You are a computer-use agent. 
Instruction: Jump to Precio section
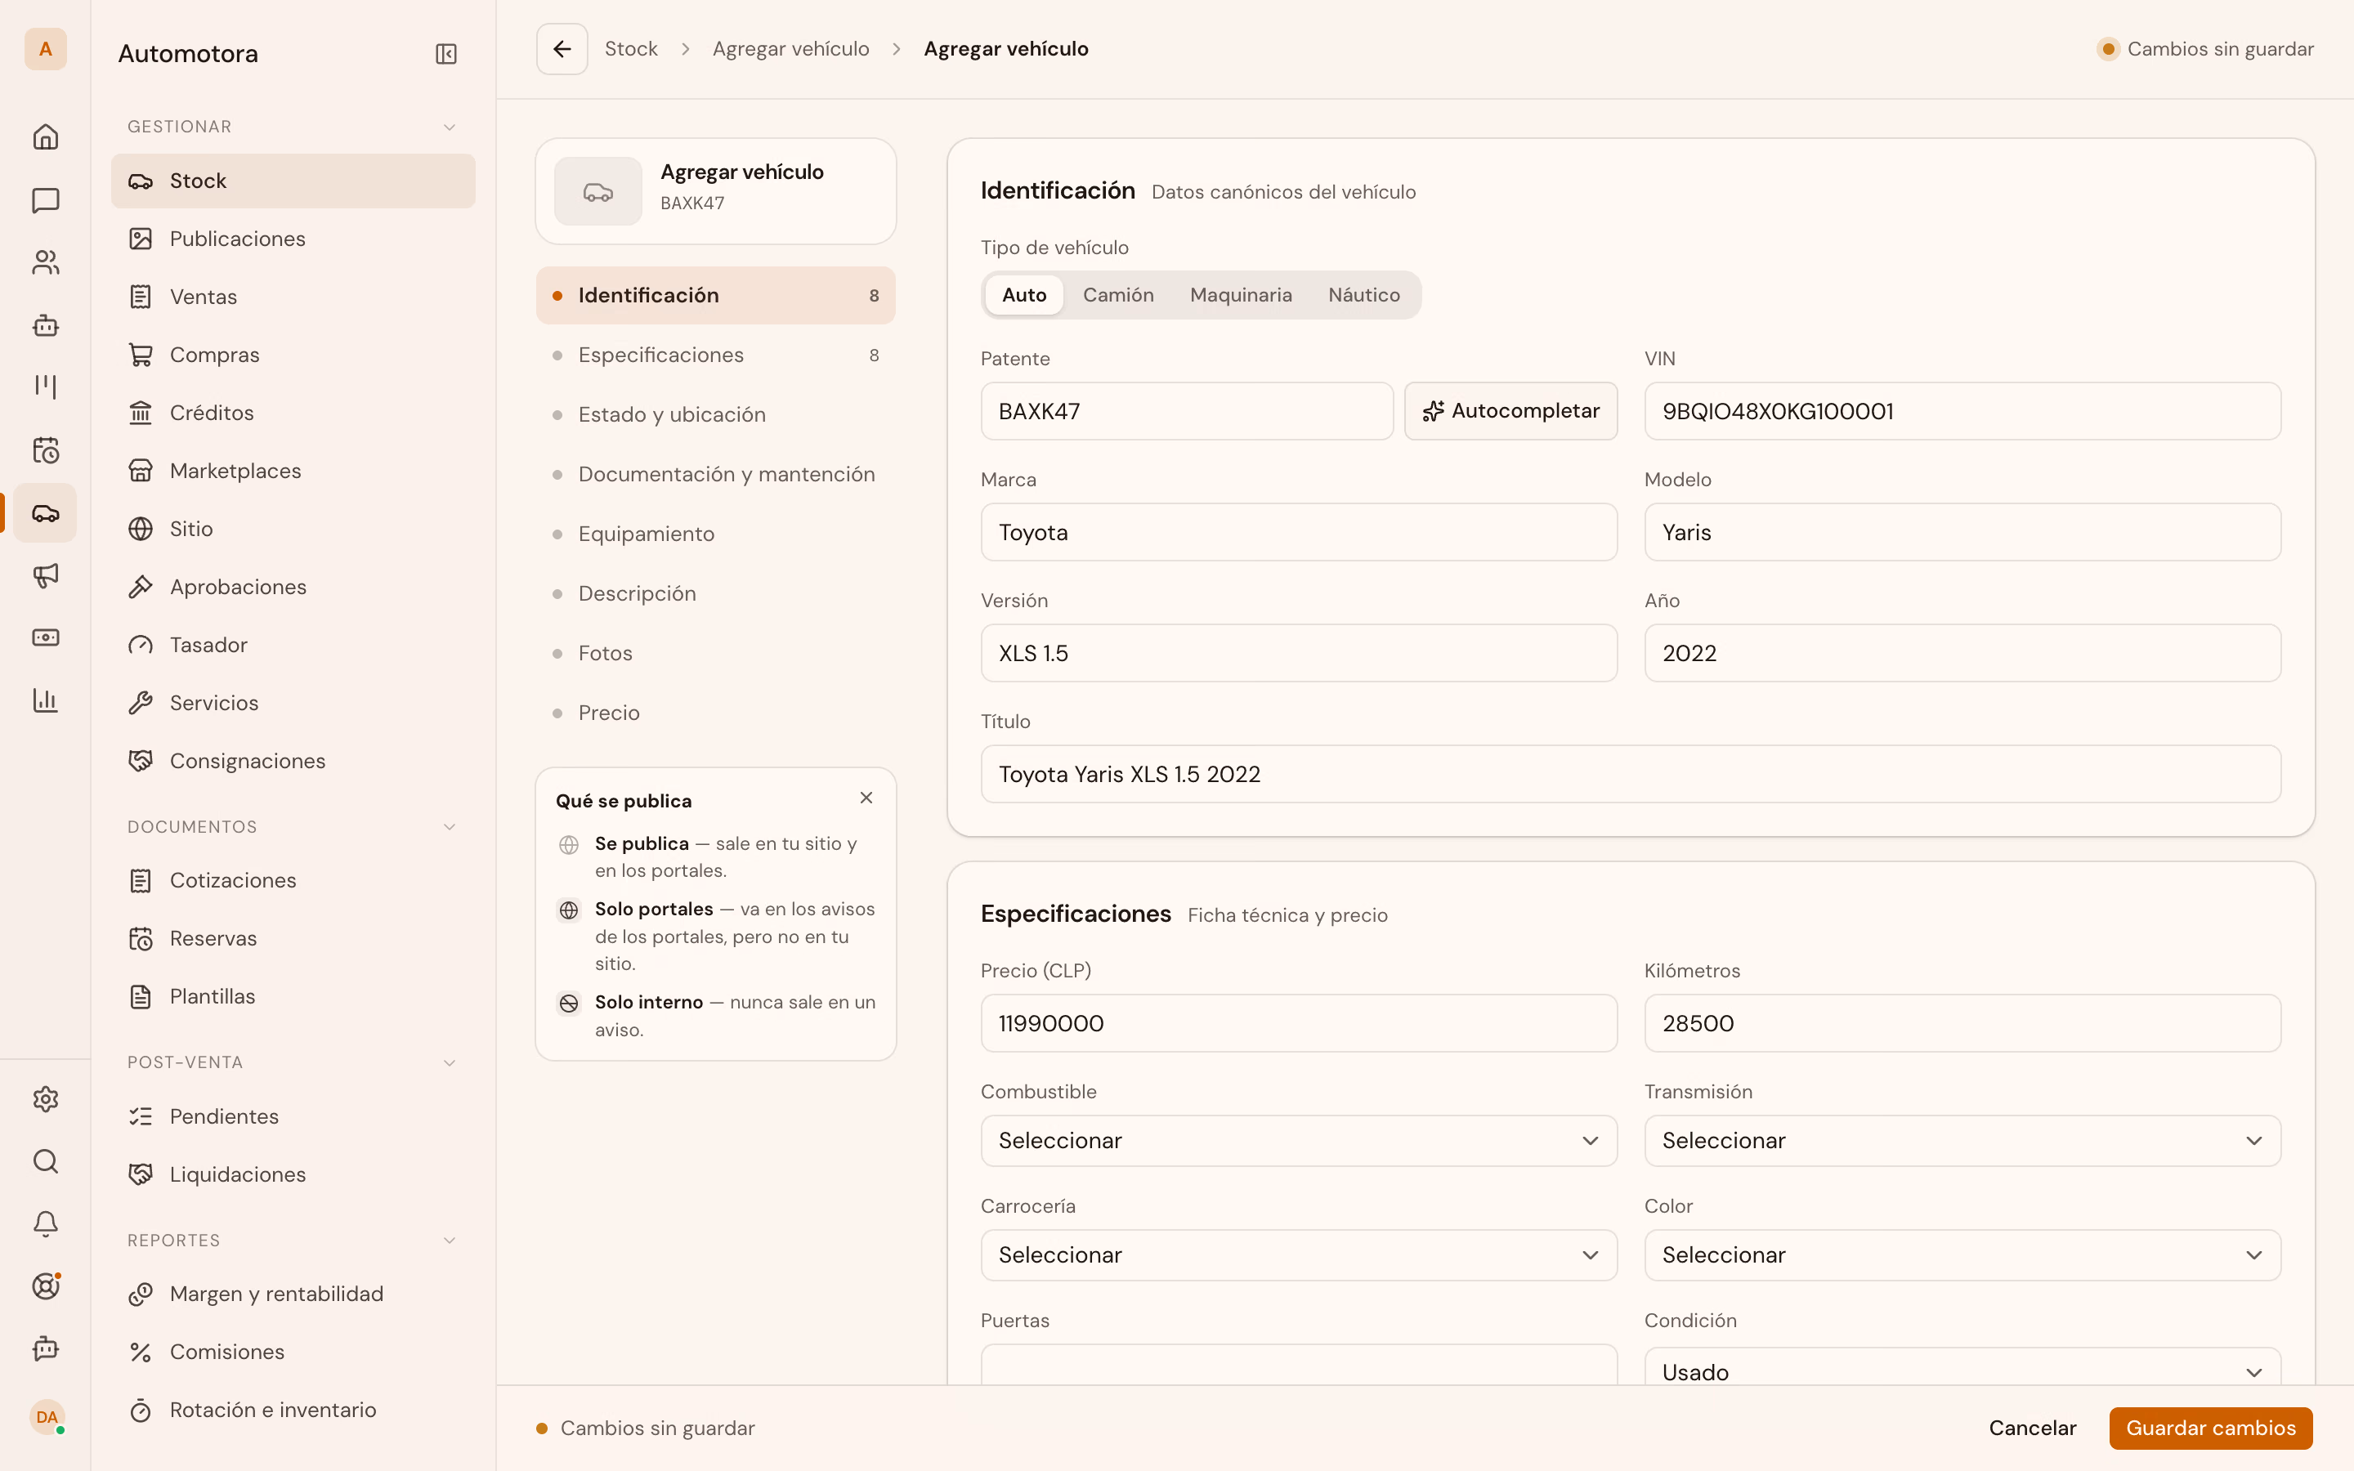[x=715, y=713]
